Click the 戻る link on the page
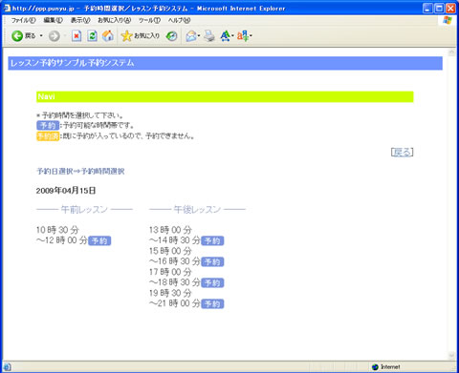459x373 pixels. point(403,153)
